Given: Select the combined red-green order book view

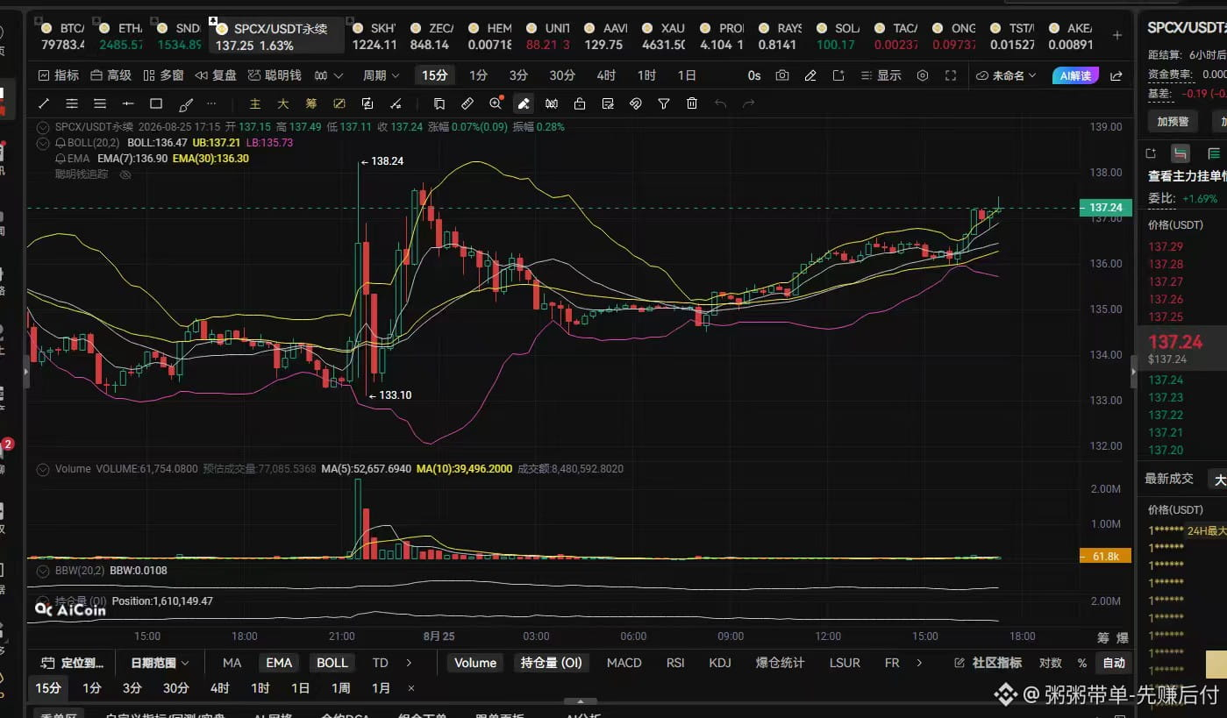Looking at the screenshot, I should pos(1180,153).
